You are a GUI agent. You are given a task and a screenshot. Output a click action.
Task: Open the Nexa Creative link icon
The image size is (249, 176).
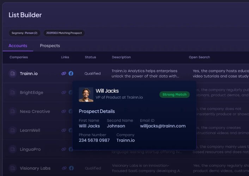tap(64, 111)
